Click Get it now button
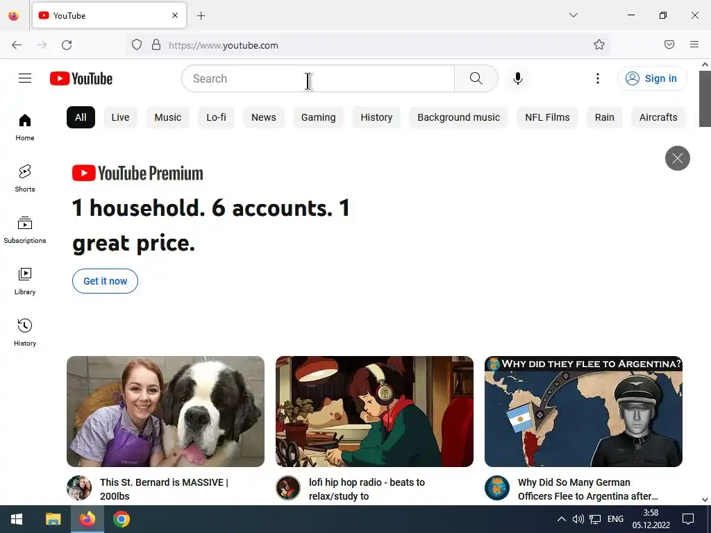 coord(106,281)
